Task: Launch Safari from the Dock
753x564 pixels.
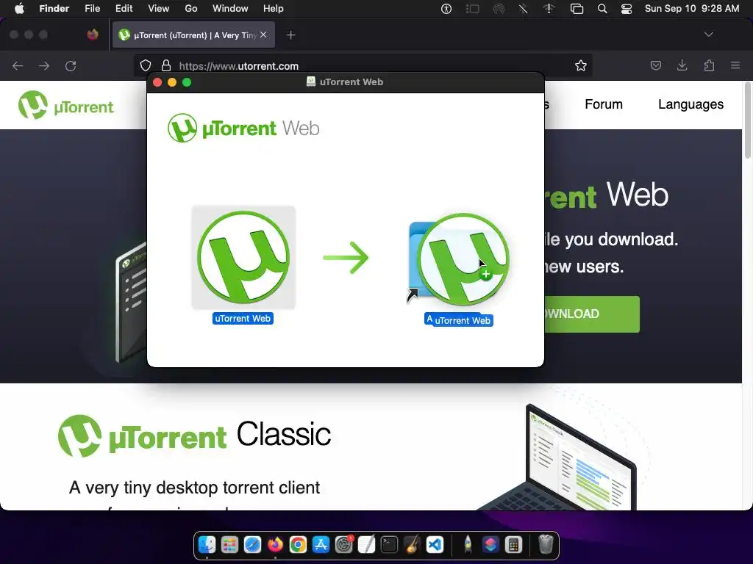Action: tap(252, 545)
